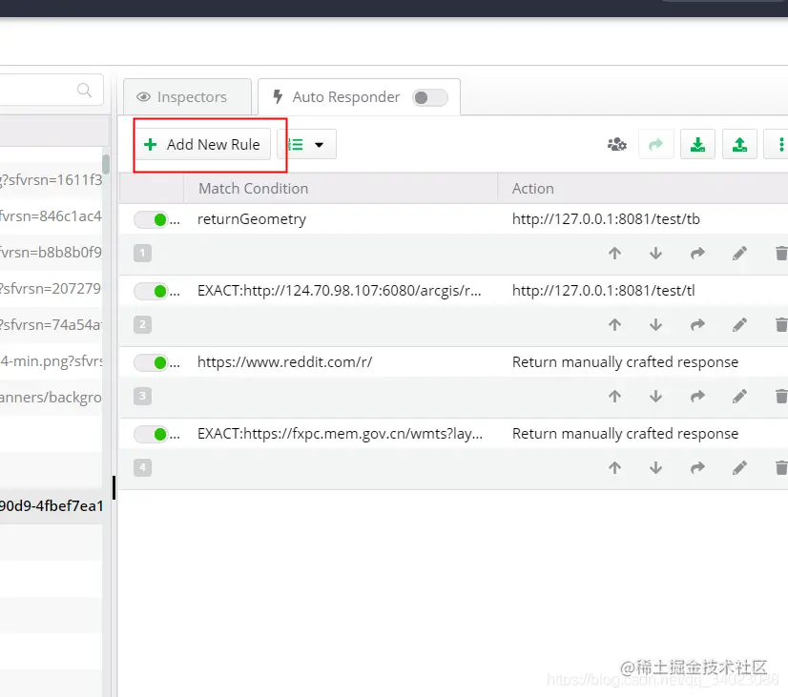
Task: Select session row 4-min.png?sfvrs
Action: 51,361
